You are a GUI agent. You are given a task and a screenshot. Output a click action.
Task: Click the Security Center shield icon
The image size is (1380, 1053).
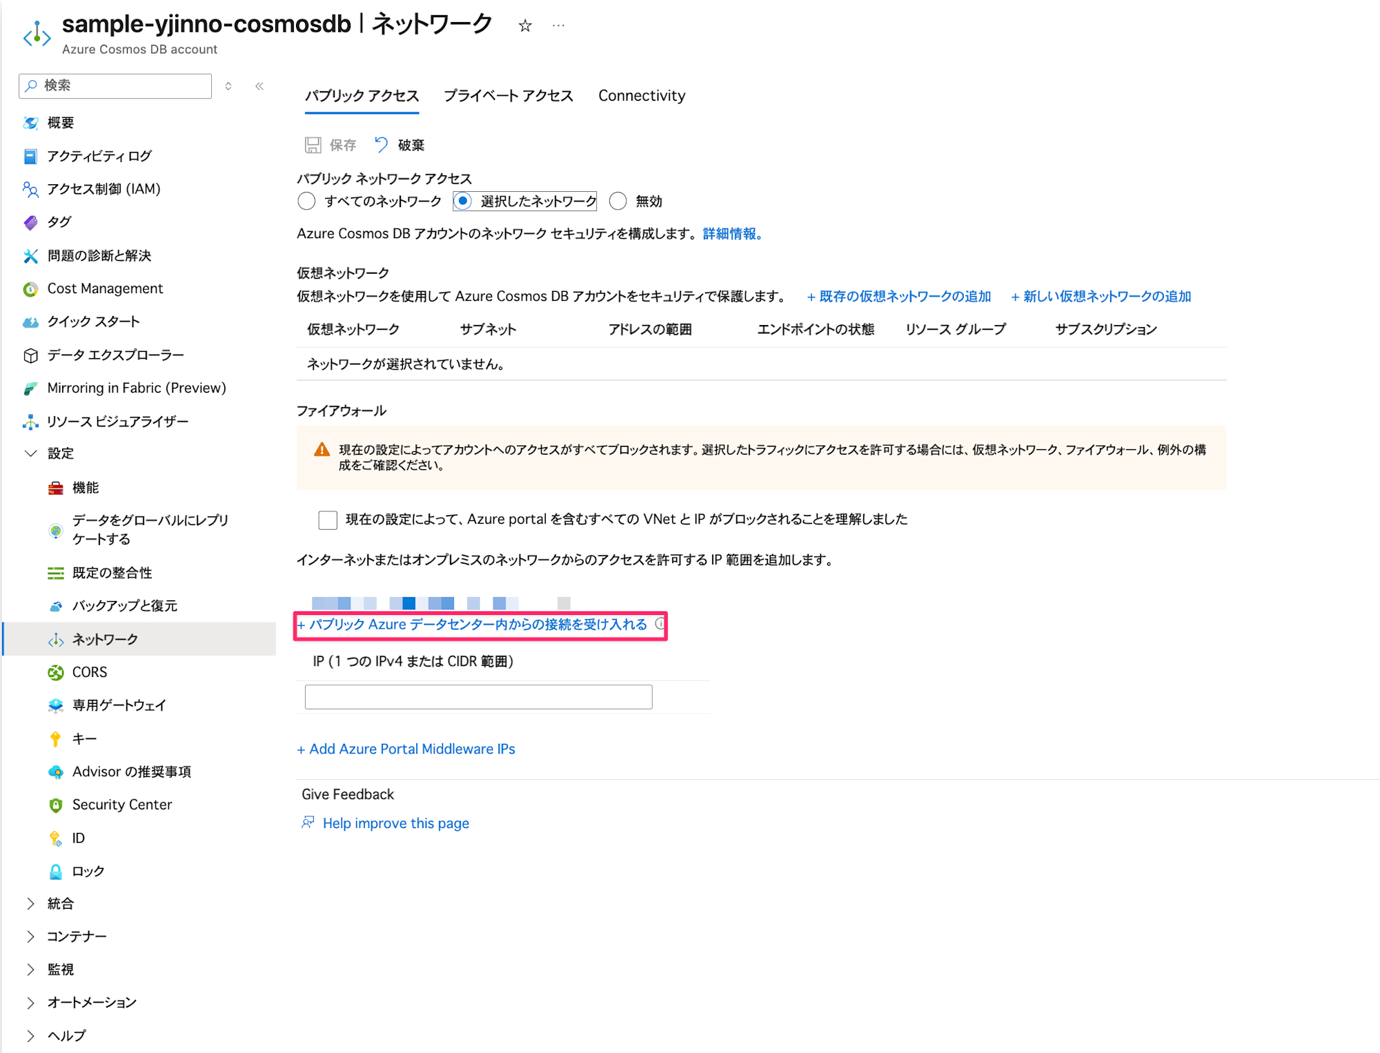point(56,805)
